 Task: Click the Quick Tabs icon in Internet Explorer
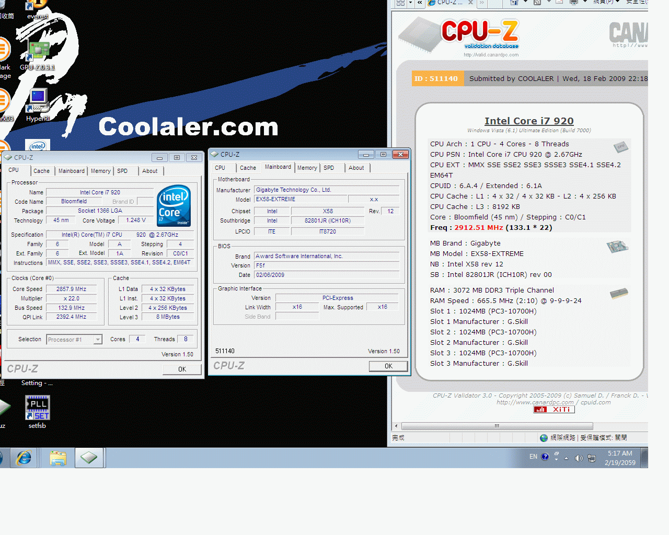(x=400, y=3)
